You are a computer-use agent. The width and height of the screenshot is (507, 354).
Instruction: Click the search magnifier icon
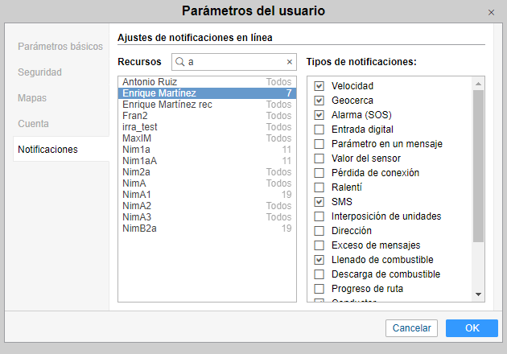pyautogui.click(x=180, y=62)
